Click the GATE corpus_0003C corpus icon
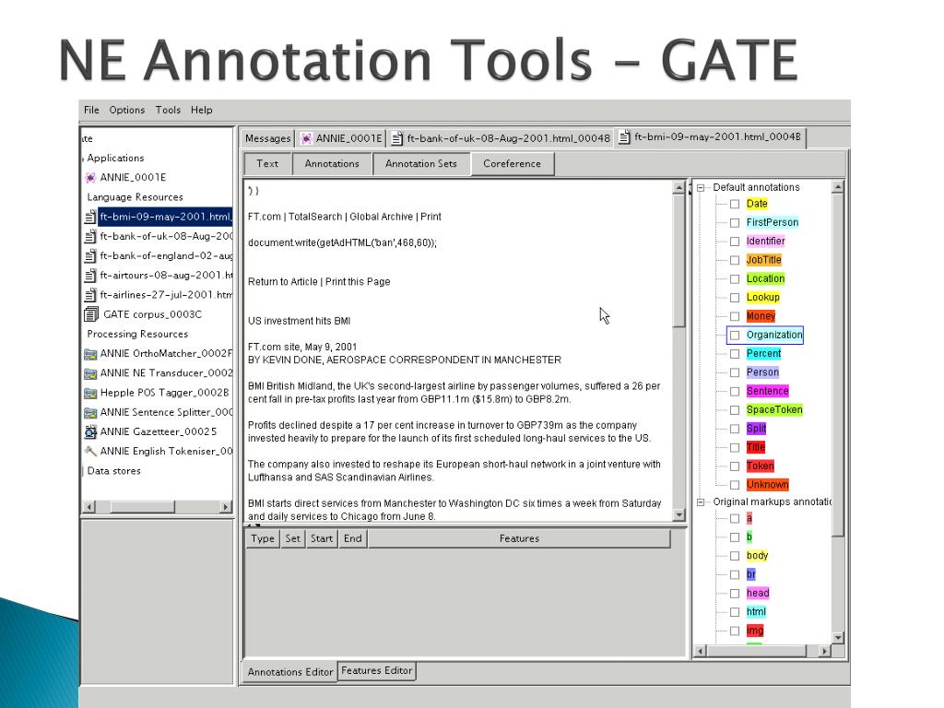944x708 pixels. tap(91, 314)
